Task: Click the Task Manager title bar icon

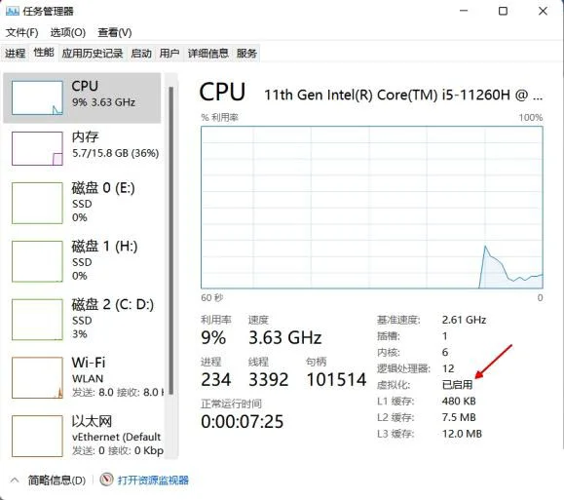Action: tap(13, 11)
